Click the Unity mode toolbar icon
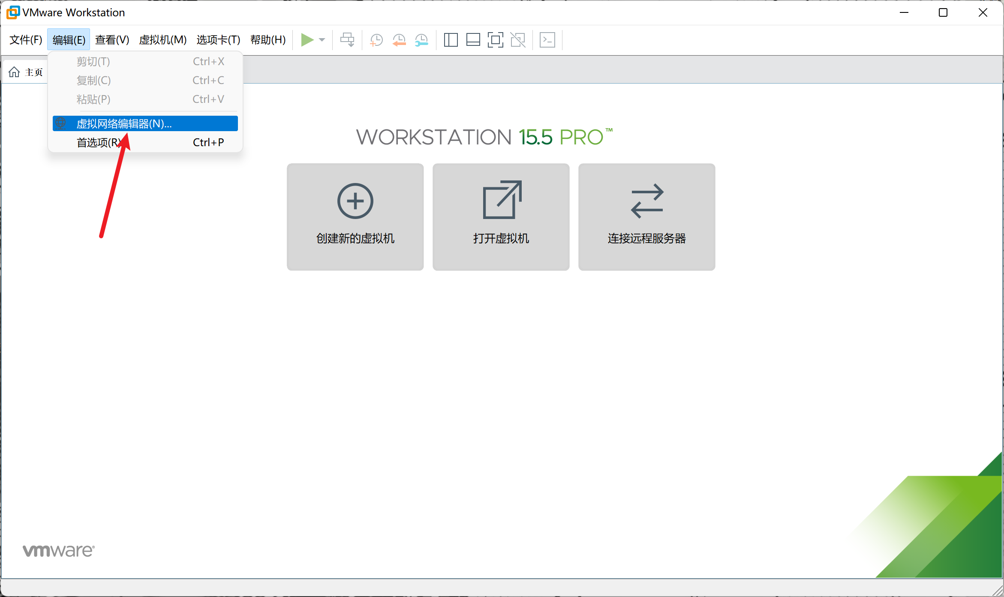The image size is (1004, 597). point(518,40)
